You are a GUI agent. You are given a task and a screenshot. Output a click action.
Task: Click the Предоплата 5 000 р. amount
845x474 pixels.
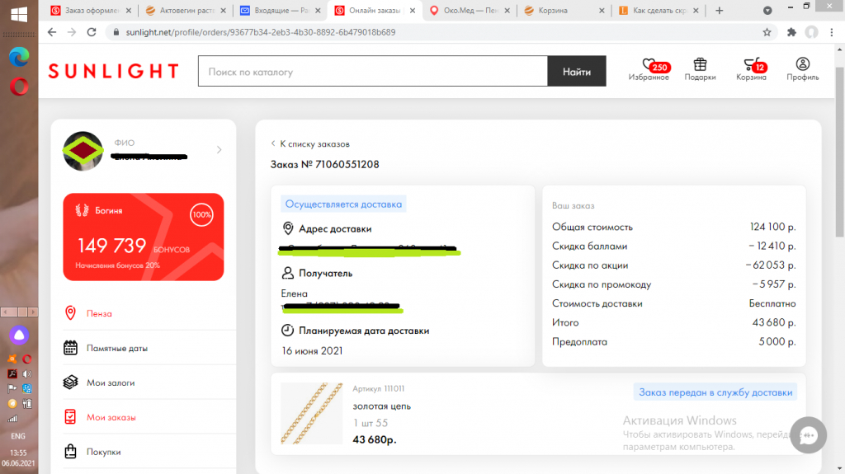coord(777,341)
